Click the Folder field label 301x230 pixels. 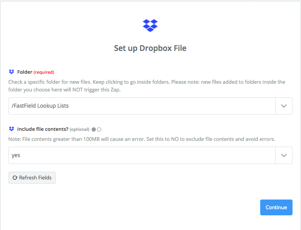pos(25,72)
